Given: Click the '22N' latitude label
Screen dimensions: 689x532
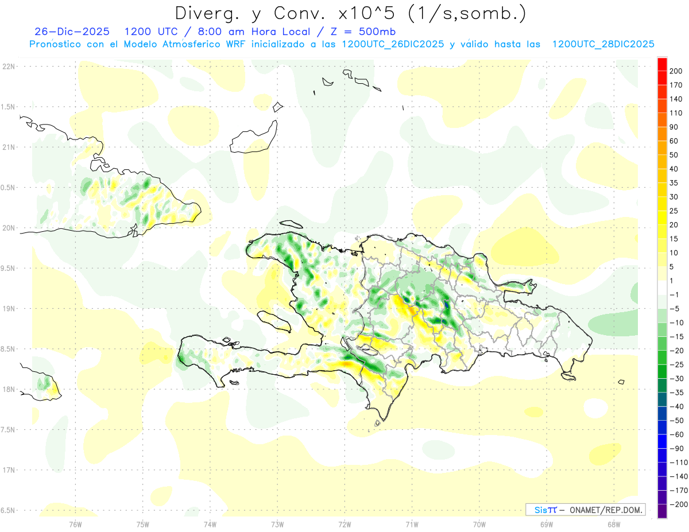Looking at the screenshot, I should (8, 66).
